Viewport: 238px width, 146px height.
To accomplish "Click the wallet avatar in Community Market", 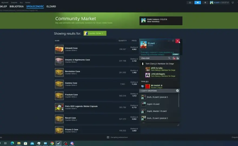I will [x=143, y=20].
